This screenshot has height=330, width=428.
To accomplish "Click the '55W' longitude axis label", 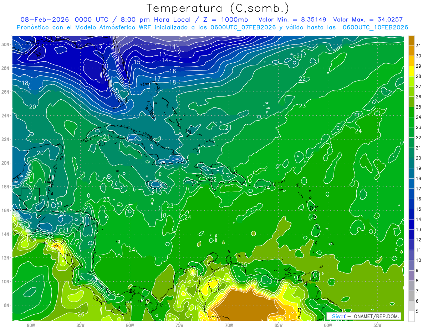I will point(378,325).
